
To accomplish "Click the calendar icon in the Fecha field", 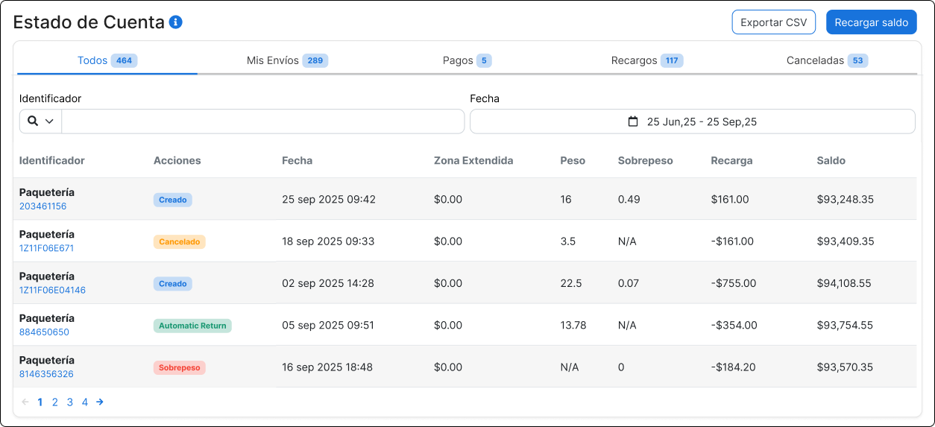I will (x=633, y=121).
